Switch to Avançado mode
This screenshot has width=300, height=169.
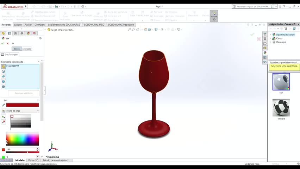(x=27, y=49)
